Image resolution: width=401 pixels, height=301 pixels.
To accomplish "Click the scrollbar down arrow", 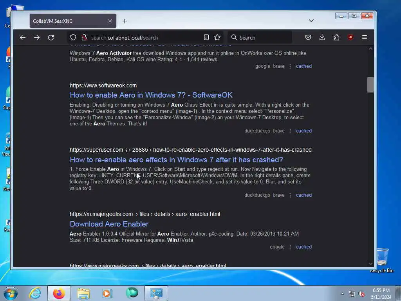I will 370,264.
